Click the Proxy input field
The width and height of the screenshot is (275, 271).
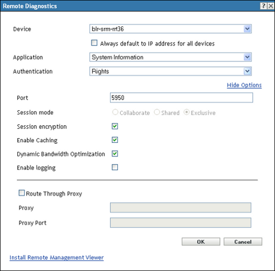pyautogui.click(x=180, y=208)
